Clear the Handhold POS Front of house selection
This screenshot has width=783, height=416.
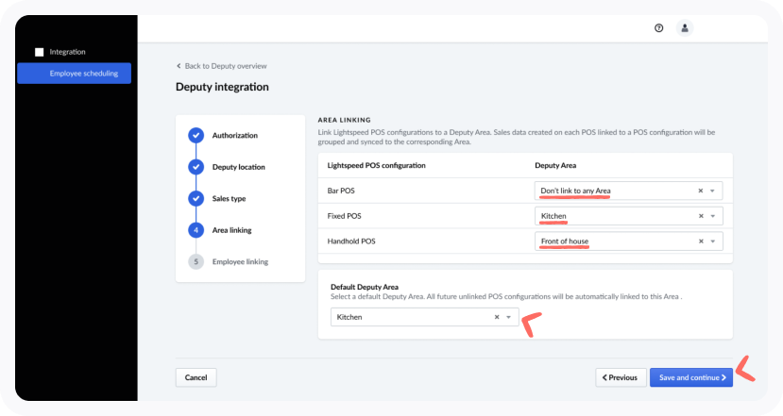coord(701,241)
